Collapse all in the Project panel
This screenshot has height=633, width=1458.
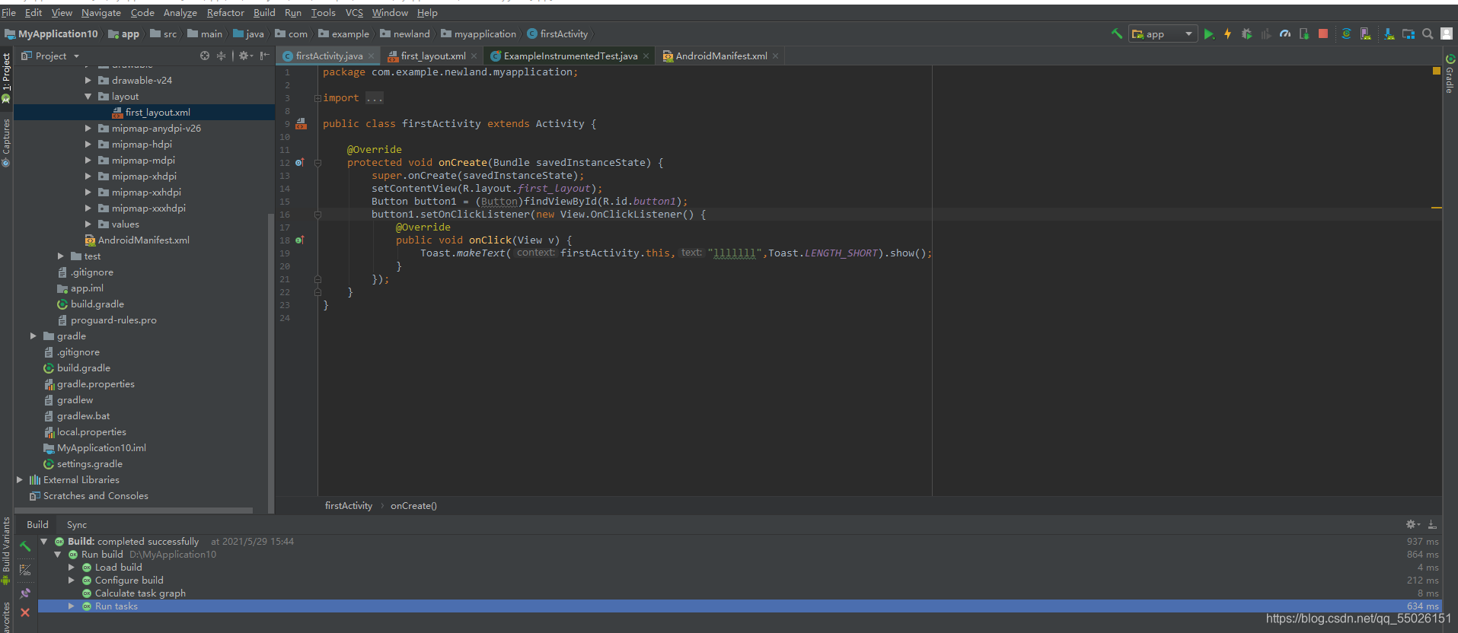[222, 56]
